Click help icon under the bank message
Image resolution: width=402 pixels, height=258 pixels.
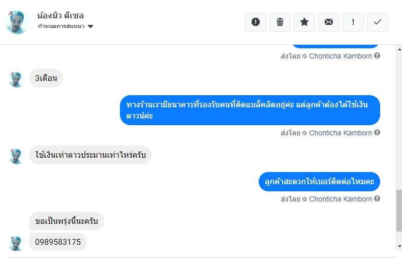(x=377, y=133)
